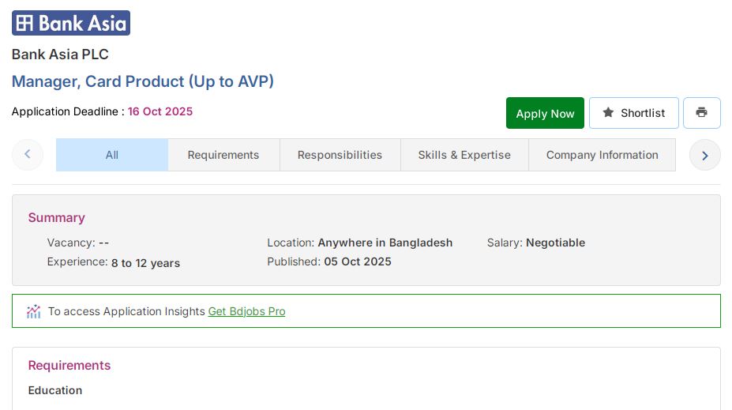Click the star icon on Shortlist
Screen dimensions: 732x410
click(608, 113)
